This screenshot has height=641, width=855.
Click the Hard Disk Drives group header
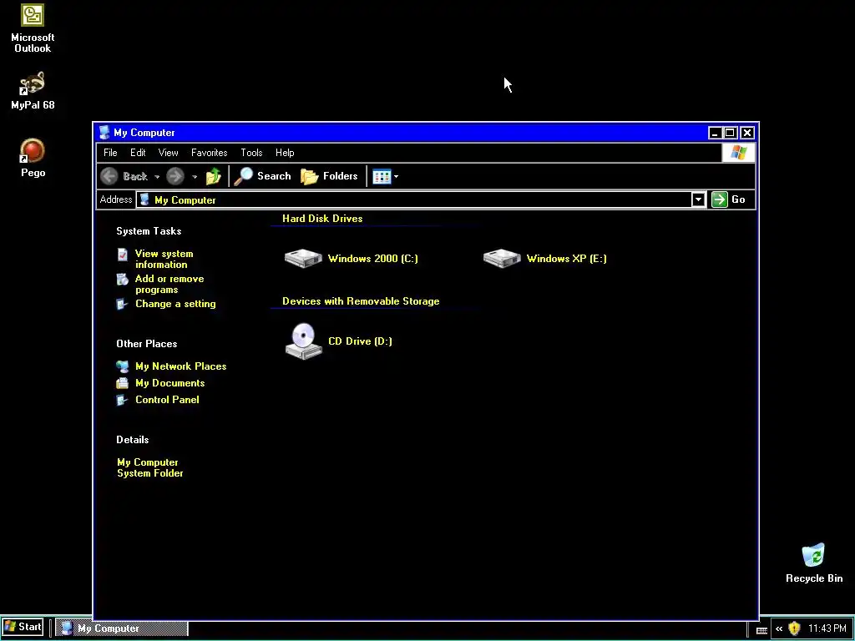(322, 219)
